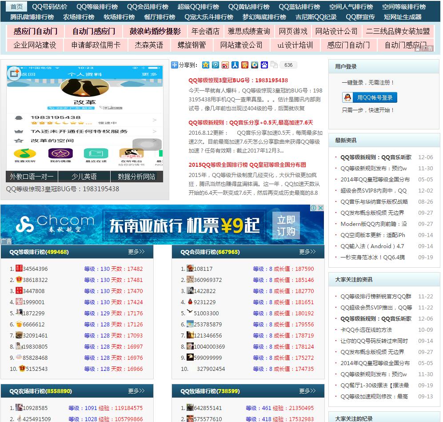Click avatar of QQ 38618322
This screenshot has height=422, width=443.
(19, 280)
